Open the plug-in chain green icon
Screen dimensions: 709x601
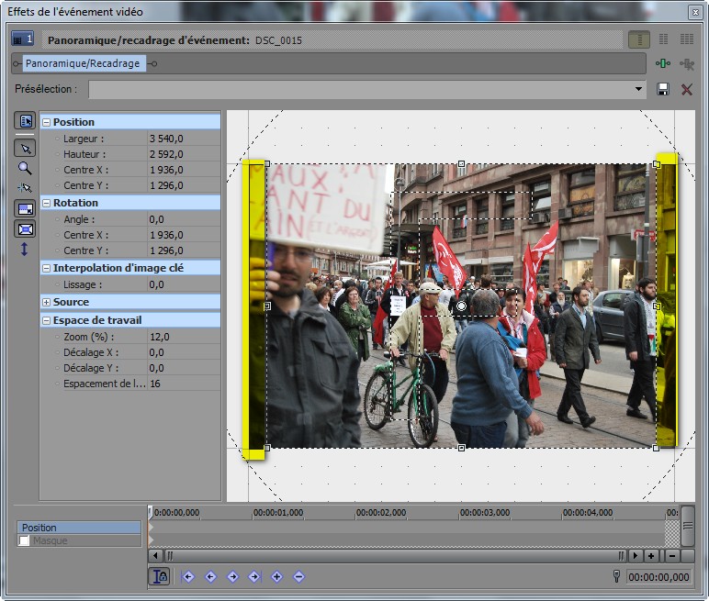point(663,63)
